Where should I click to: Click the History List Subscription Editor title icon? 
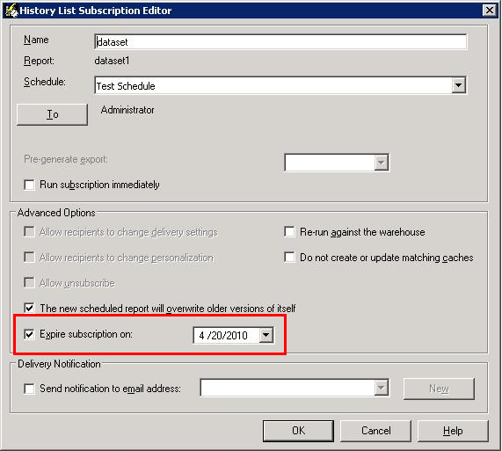11,11
